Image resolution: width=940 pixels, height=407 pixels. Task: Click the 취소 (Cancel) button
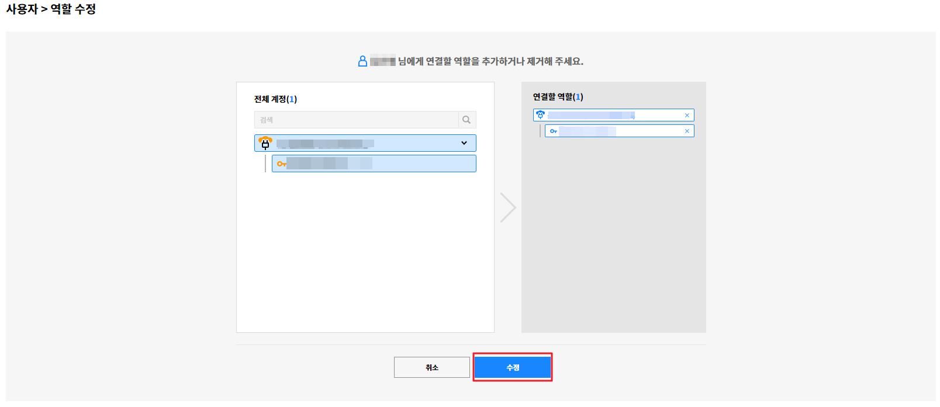click(x=431, y=367)
